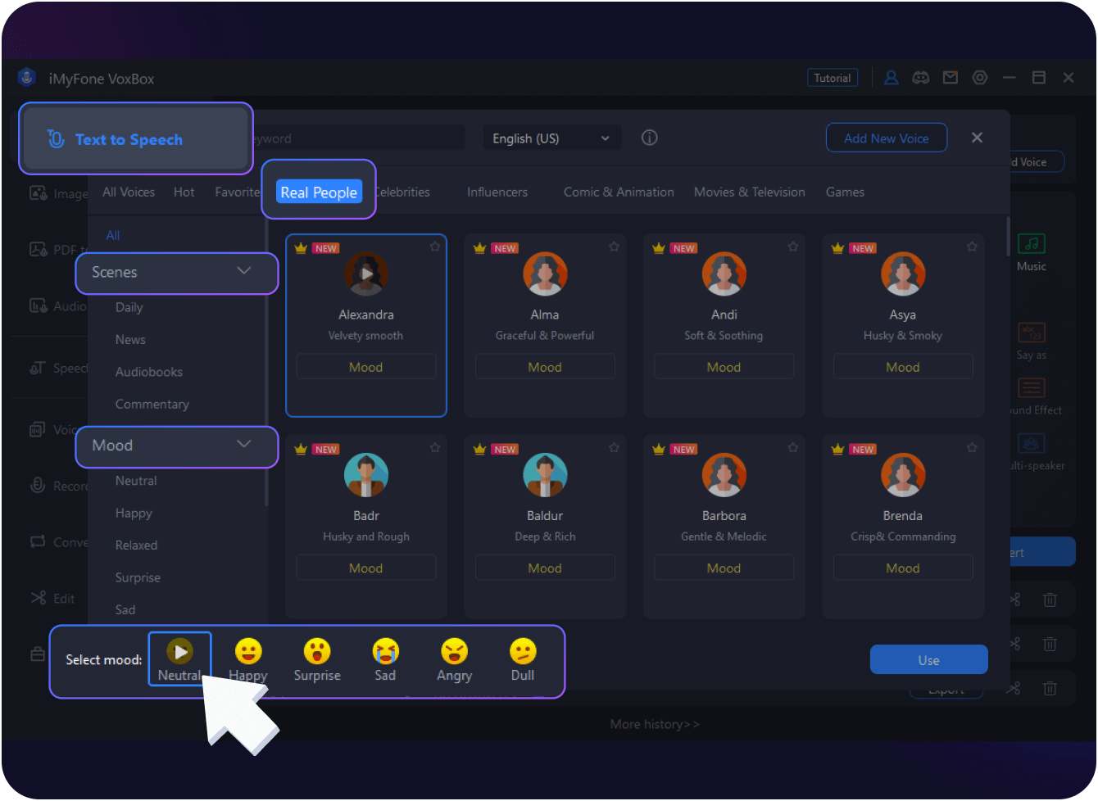
Task: Click the voice list vertical scrollbar
Action: point(1008,238)
